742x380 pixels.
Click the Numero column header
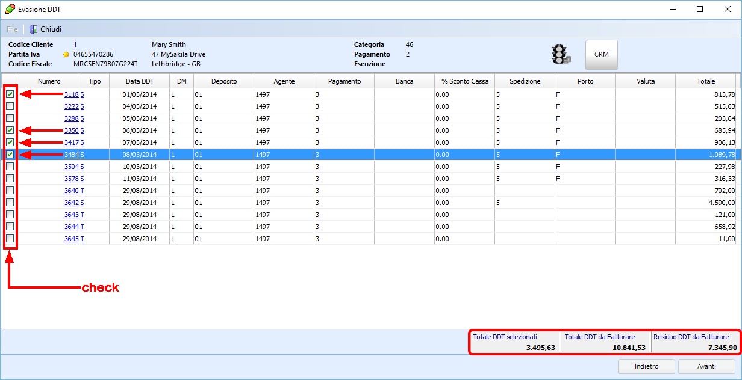[x=49, y=81]
